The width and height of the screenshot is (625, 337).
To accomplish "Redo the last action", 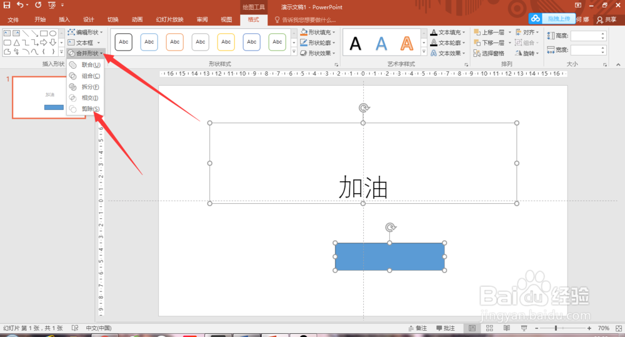I will pos(38,5).
